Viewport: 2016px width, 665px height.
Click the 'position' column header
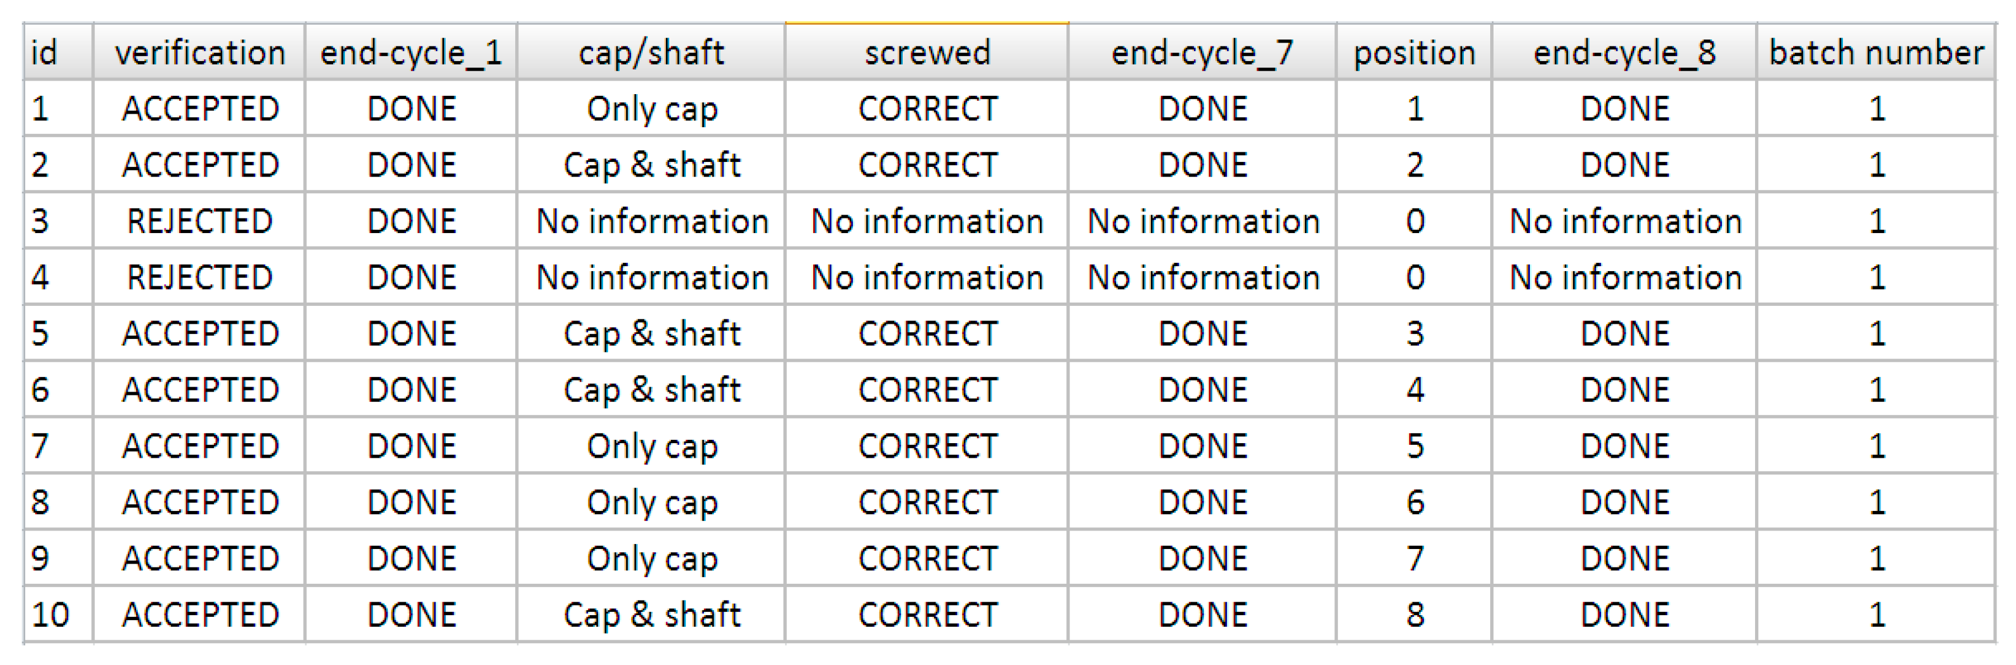click(1414, 53)
